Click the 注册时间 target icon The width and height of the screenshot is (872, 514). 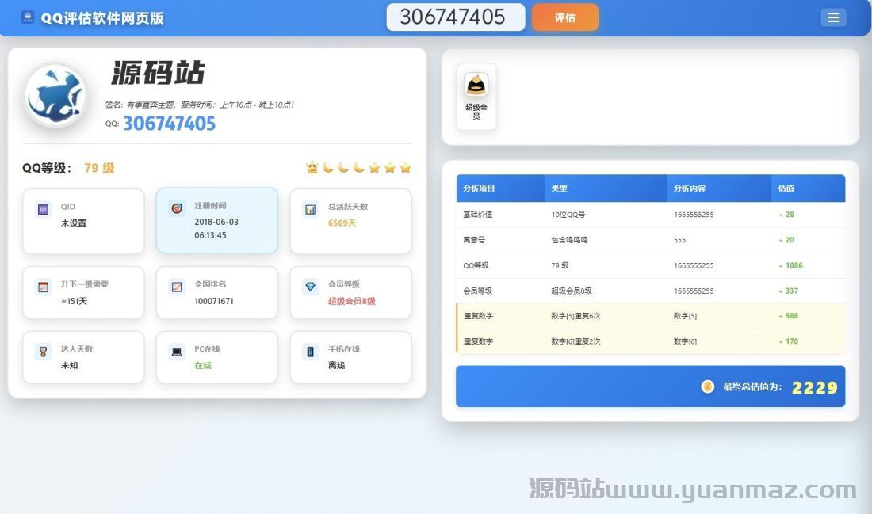pos(177,208)
